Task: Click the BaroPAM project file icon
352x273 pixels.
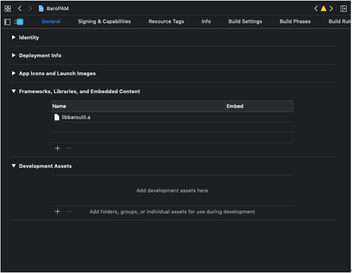Action: (41, 9)
